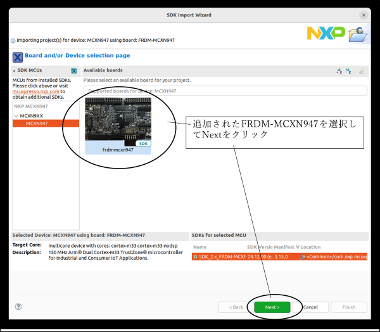Click the Name column header in SDK table
This screenshot has width=380, height=332.
201,247
